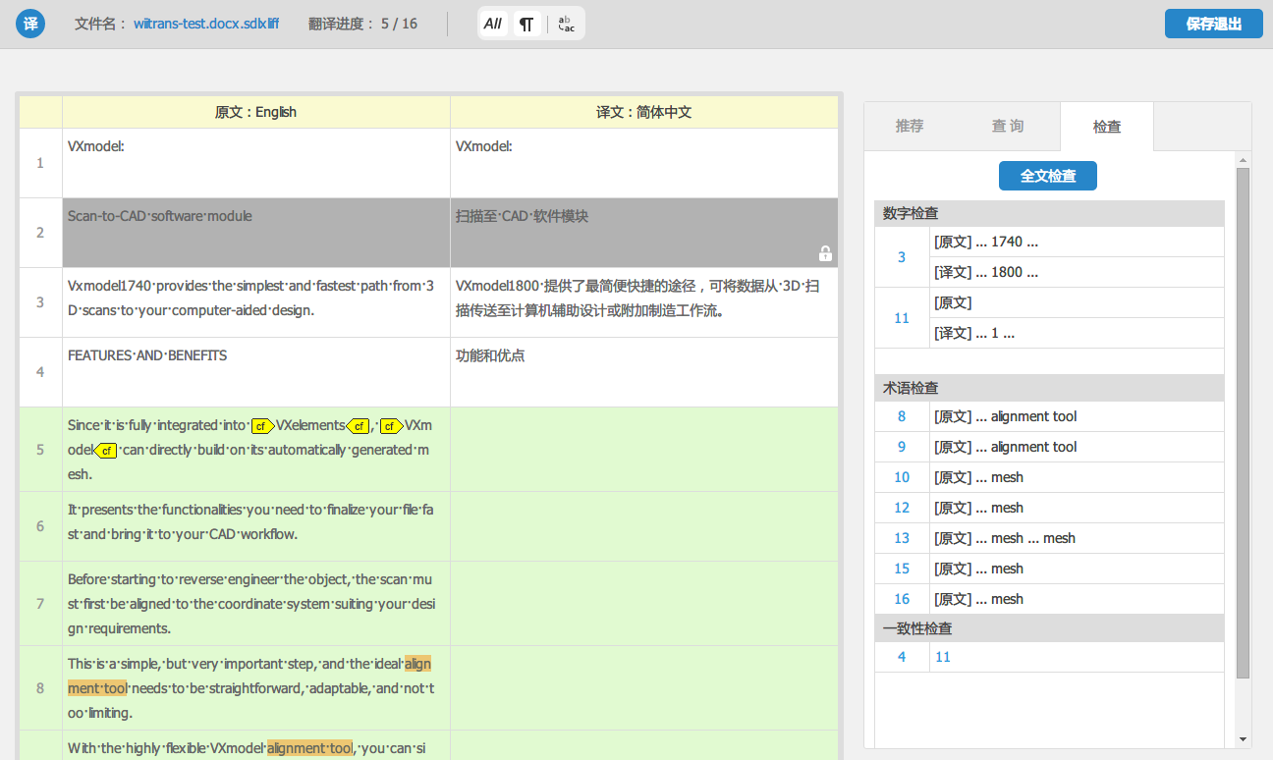This screenshot has height=760, width=1273.
Task: Click the scrollbar up arrow in check panel
Action: click(1243, 160)
